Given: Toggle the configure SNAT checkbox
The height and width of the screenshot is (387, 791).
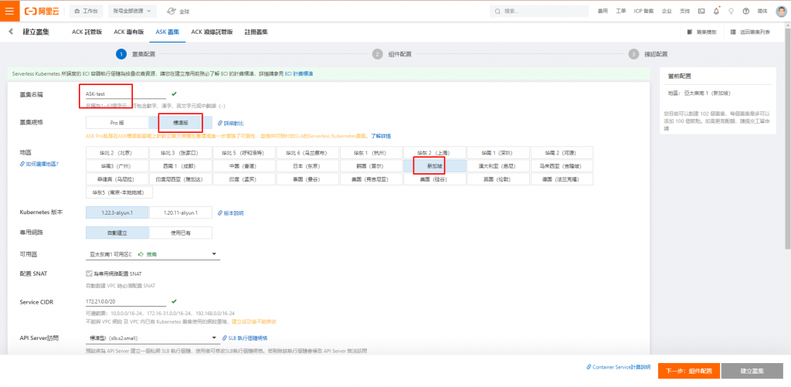Looking at the screenshot, I should (x=90, y=273).
